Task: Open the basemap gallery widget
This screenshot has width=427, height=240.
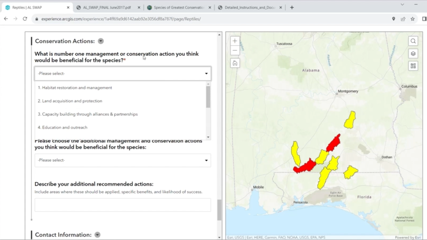Action: pos(413,66)
